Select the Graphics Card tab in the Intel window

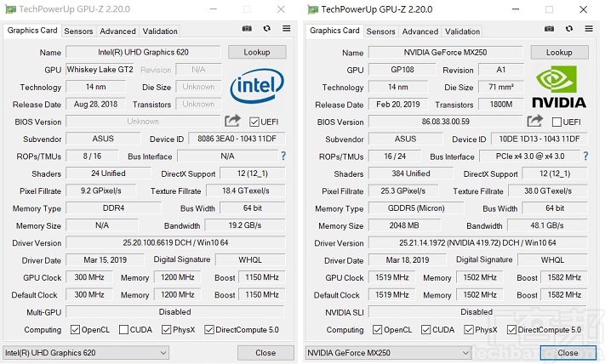tap(32, 30)
